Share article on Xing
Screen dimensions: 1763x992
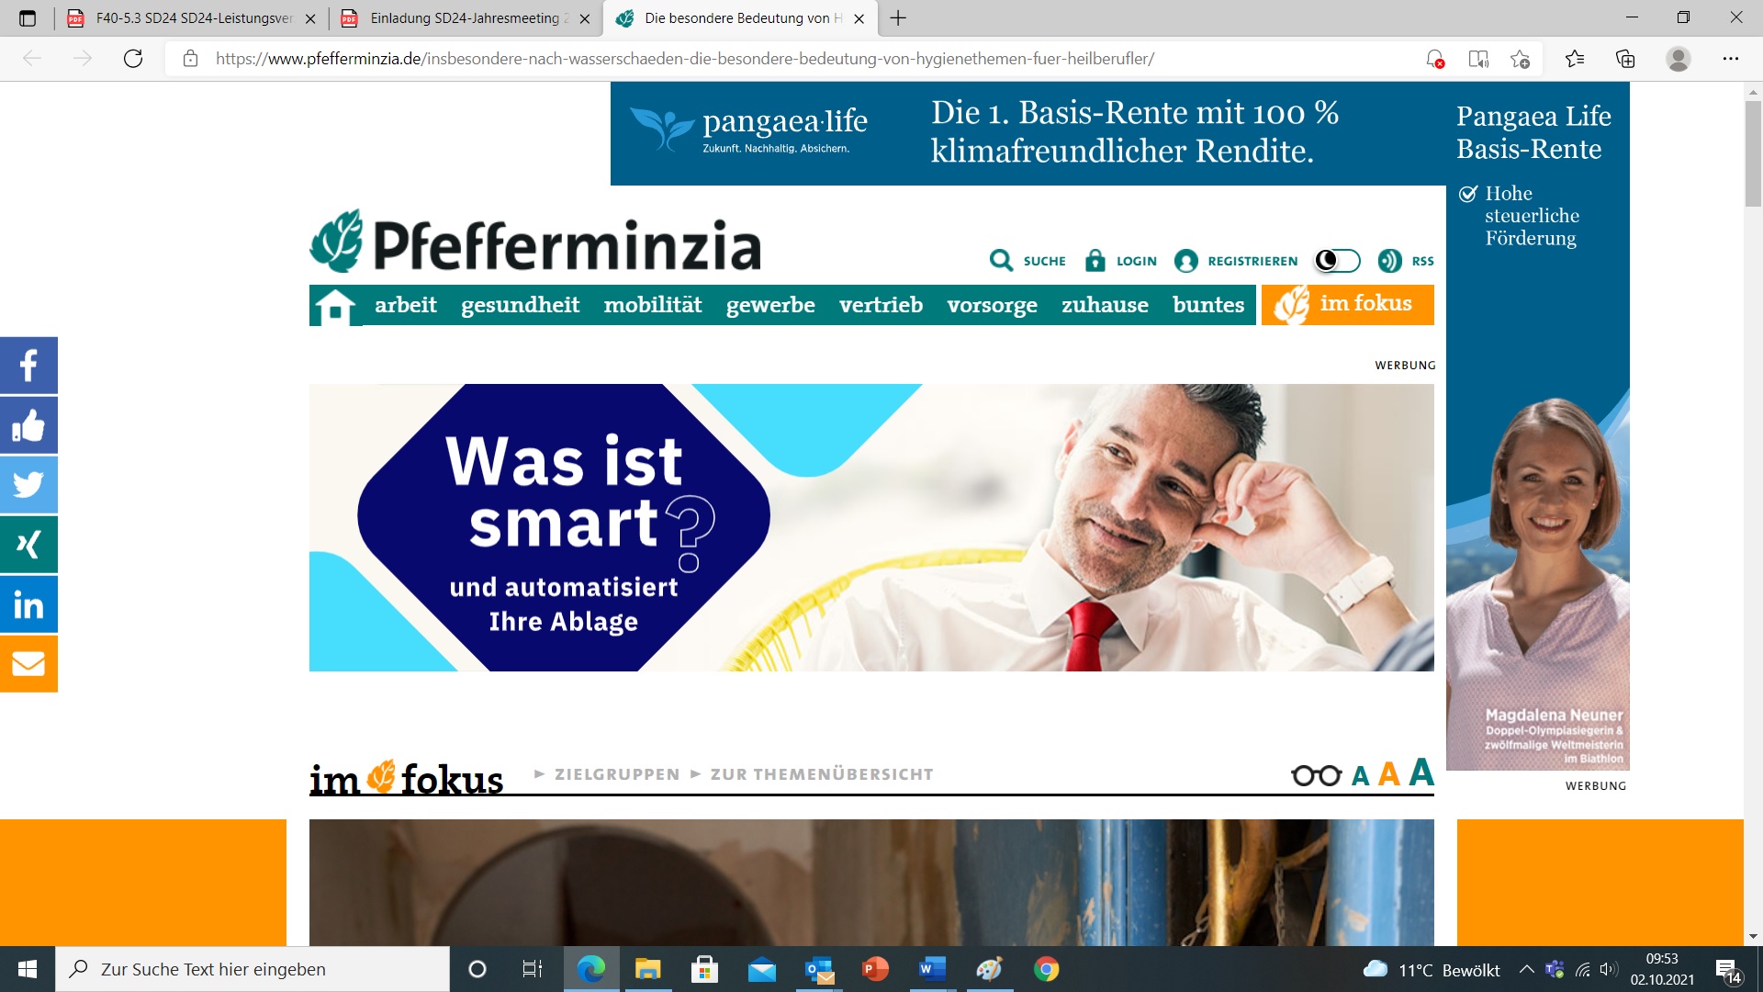pos(28,545)
